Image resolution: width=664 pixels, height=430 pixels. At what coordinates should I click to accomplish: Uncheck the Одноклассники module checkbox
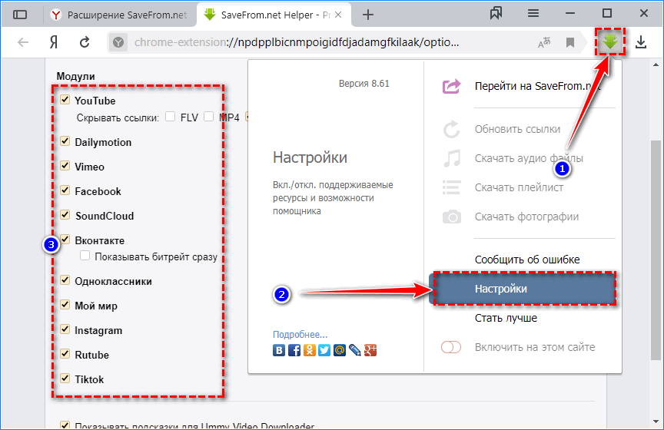click(65, 279)
